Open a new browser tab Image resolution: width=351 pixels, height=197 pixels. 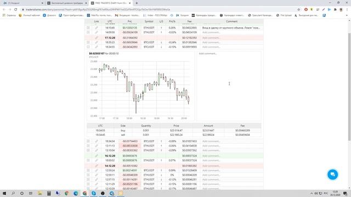(x=137, y=3)
